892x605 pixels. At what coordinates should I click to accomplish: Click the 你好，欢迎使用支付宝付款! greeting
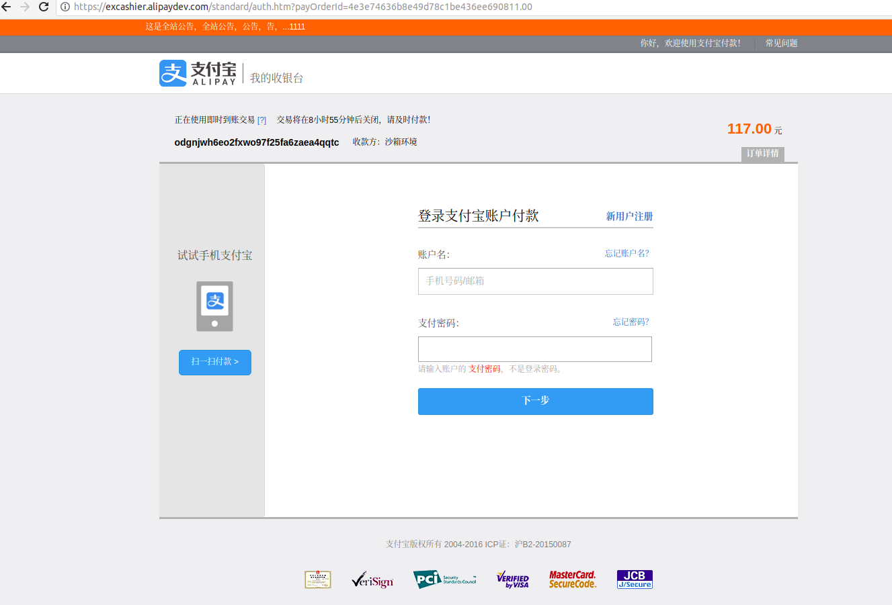[x=690, y=43]
